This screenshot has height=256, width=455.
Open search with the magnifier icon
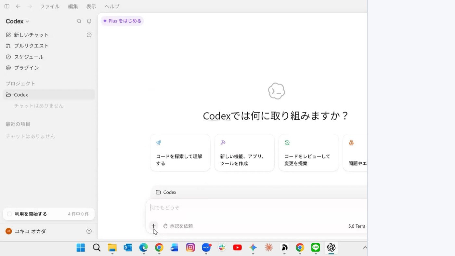[79, 21]
